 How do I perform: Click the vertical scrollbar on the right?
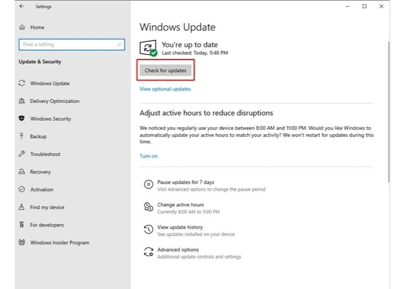389,112
